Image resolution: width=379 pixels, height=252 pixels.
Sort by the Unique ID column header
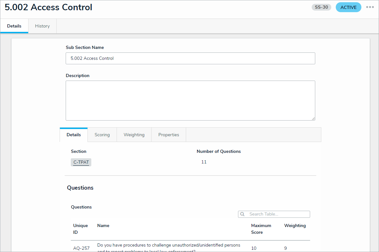[80, 229]
